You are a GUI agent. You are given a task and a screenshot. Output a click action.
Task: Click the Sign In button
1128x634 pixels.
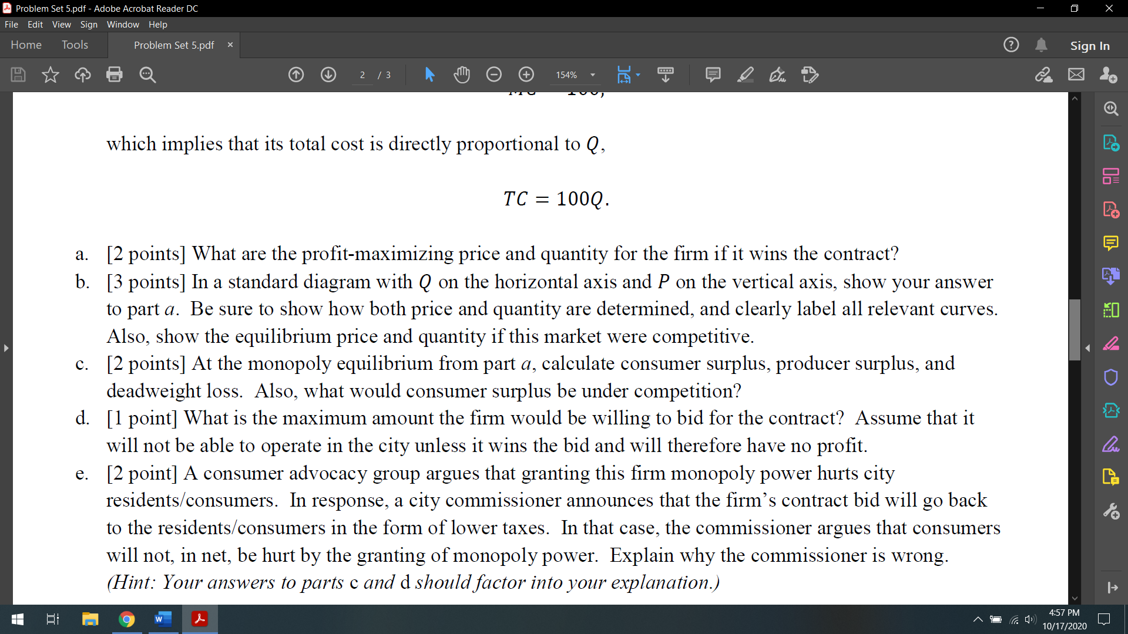pyautogui.click(x=1090, y=45)
